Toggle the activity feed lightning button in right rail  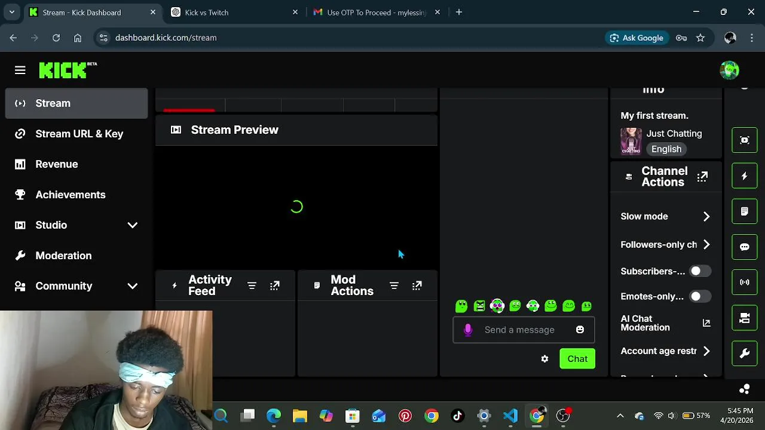click(x=745, y=176)
